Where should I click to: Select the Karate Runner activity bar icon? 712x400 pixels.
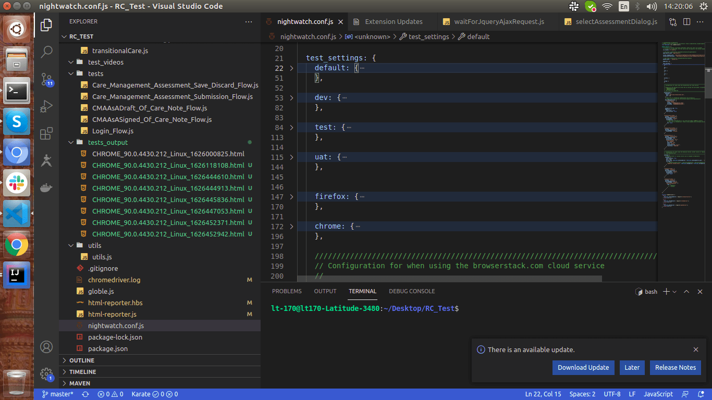46,160
